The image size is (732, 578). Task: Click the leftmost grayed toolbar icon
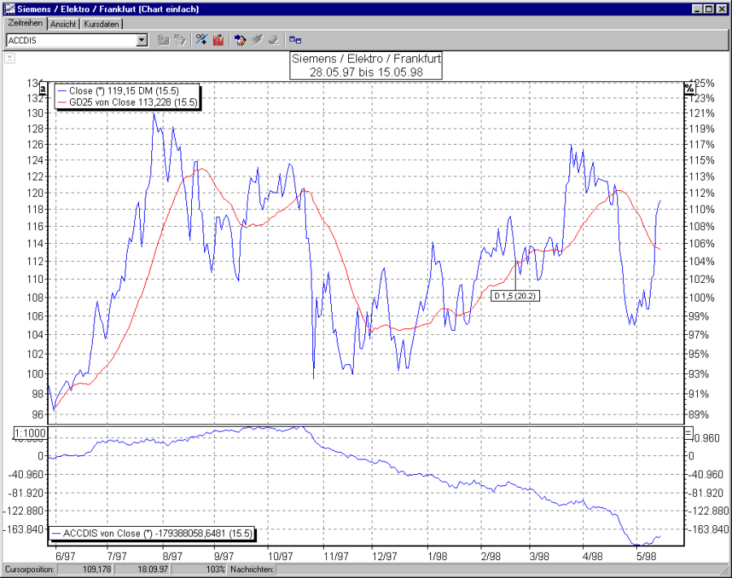point(164,39)
